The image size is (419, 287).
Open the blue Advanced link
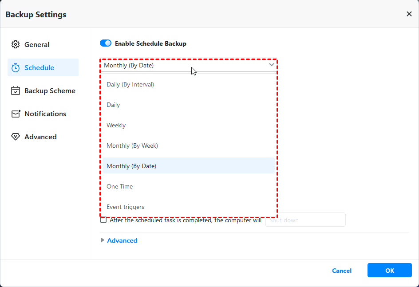[x=122, y=240]
